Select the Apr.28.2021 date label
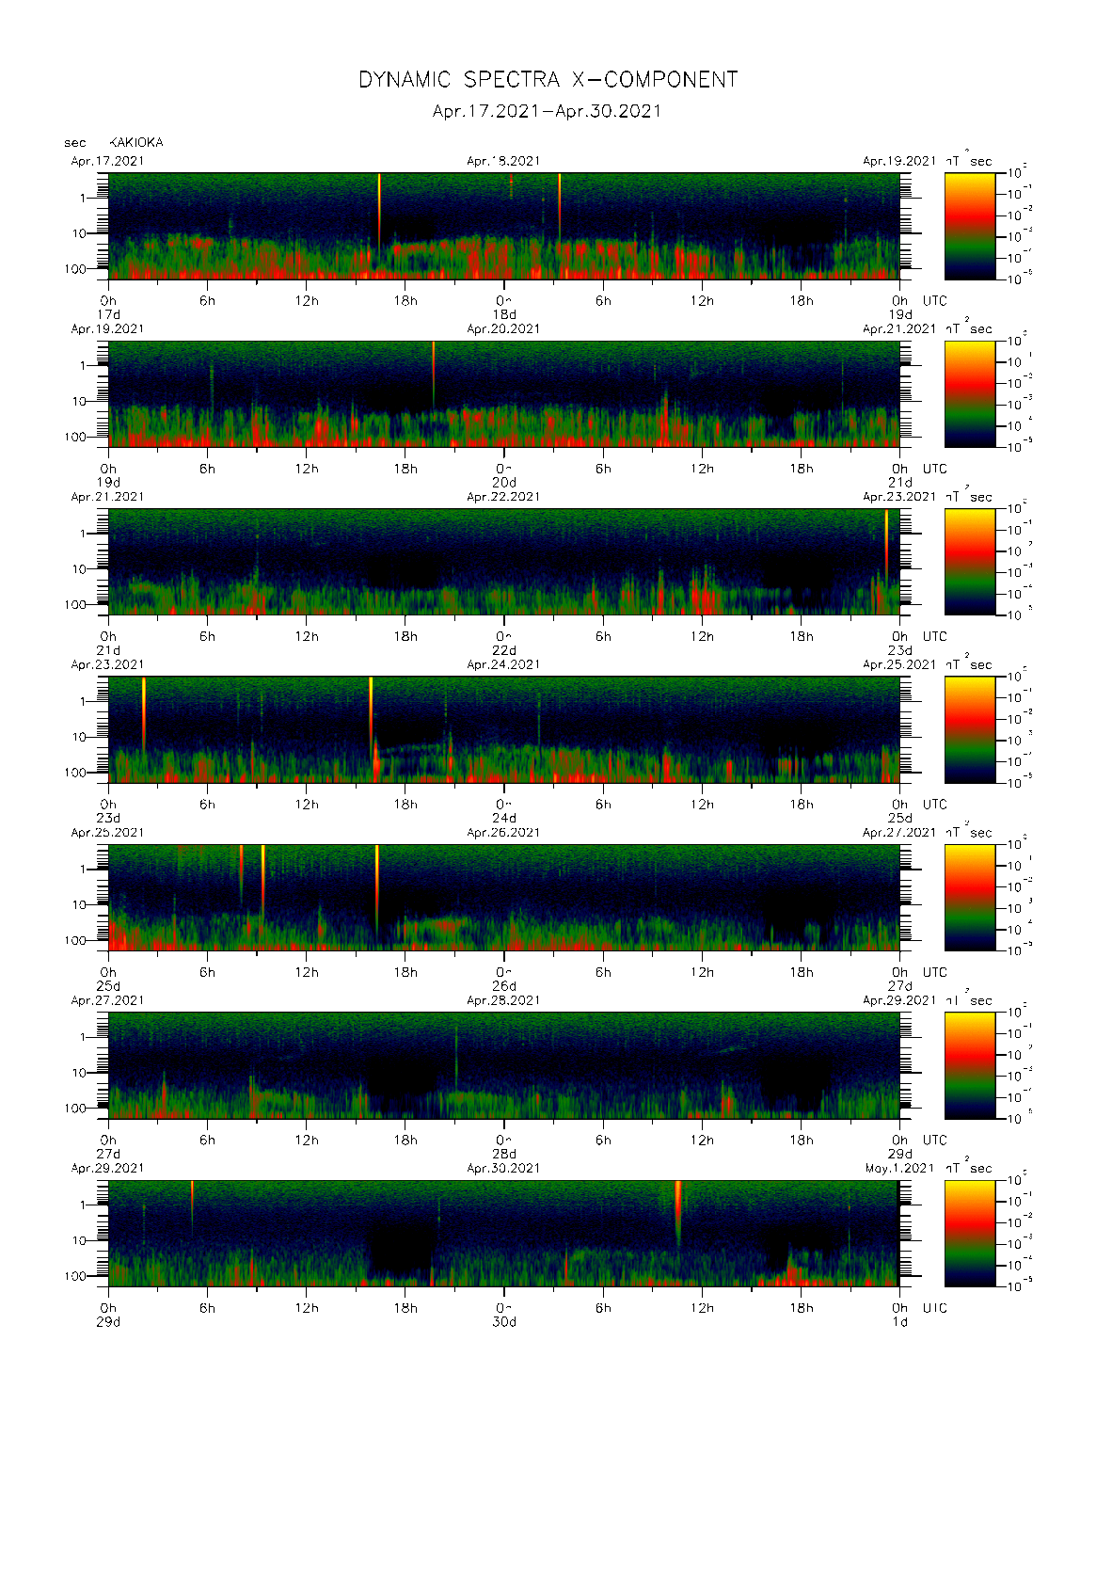This screenshot has height=1580, width=1096. (x=503, y=1000)
